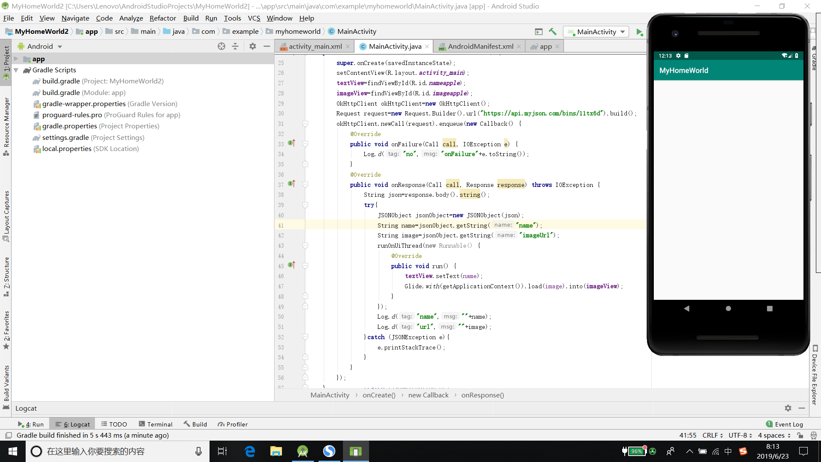Image resolution: width=821 pixels, height=462 pixels.
Task: Click the Make Project hammer icon
Action: [x=552, y=32]
